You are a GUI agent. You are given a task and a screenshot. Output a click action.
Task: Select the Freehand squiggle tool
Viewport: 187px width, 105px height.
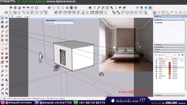[6, 32]
